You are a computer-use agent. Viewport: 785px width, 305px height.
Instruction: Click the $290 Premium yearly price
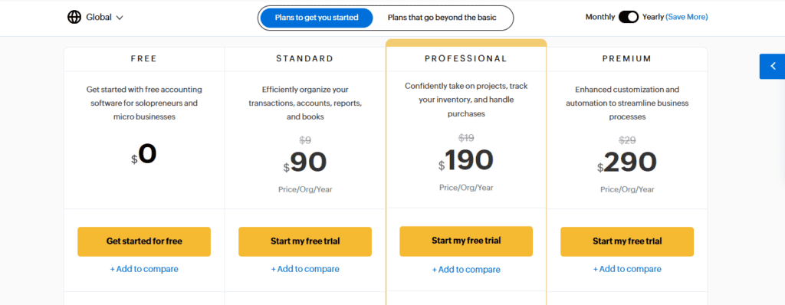tap(627, 162)
